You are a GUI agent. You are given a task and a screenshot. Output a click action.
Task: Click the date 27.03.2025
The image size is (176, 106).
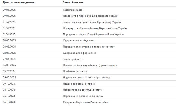pos(9,59)
